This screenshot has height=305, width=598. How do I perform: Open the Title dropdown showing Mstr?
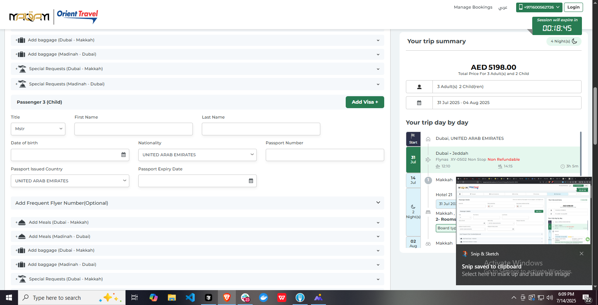(x=38, y=129)
